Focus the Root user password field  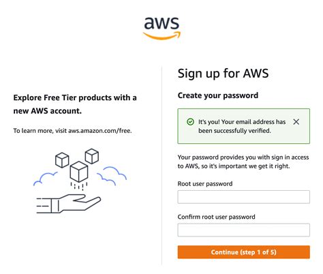point(243,197)
